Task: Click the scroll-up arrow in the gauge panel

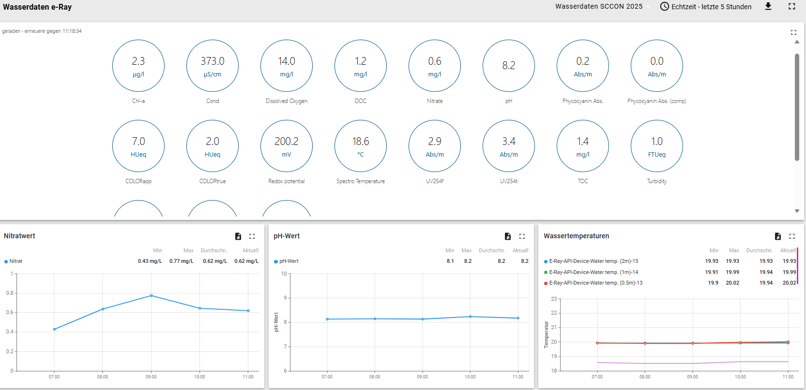Action: click(x=797, y=42)
